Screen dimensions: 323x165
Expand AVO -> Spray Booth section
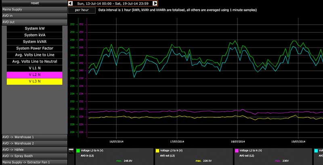(35, 156)
